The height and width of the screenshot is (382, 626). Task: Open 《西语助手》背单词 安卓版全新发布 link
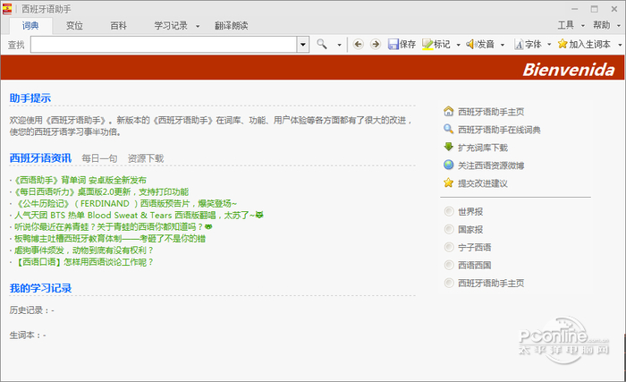click(80, 180)
